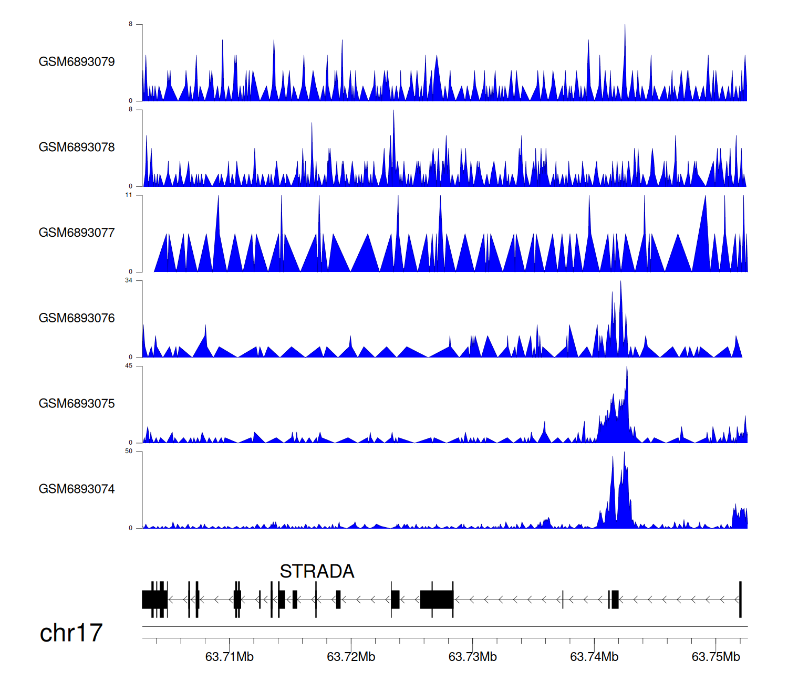
Task: Select the 63.72Mb coordinate label
Action: [351, 657]
